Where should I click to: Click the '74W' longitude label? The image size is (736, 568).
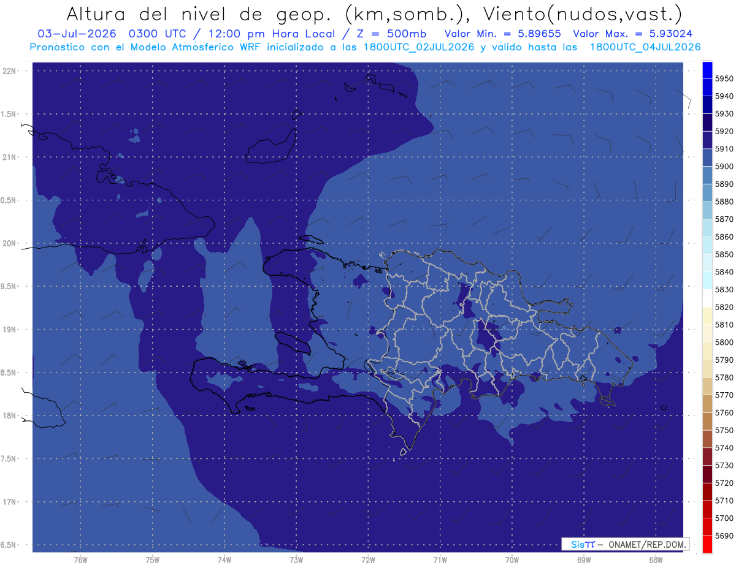(x=224, y=560)
